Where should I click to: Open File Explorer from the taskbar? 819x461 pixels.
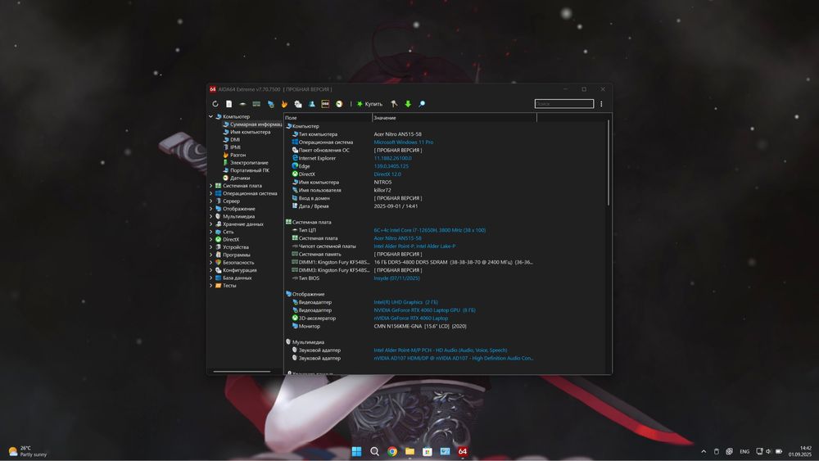coord(410,451)
